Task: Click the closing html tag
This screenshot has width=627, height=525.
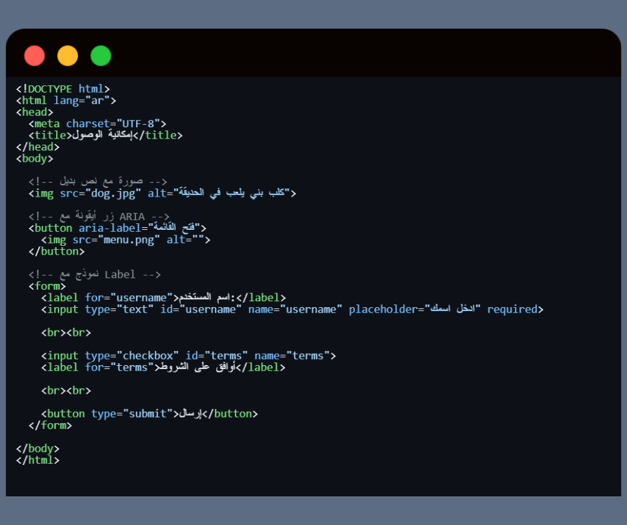Action: 37,460
